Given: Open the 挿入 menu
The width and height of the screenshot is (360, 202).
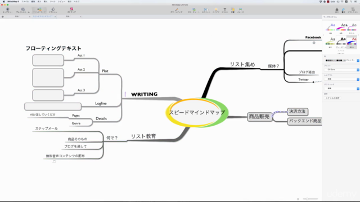Looking at the screenshot, I should pyautogui.click(x=39, y=2).
